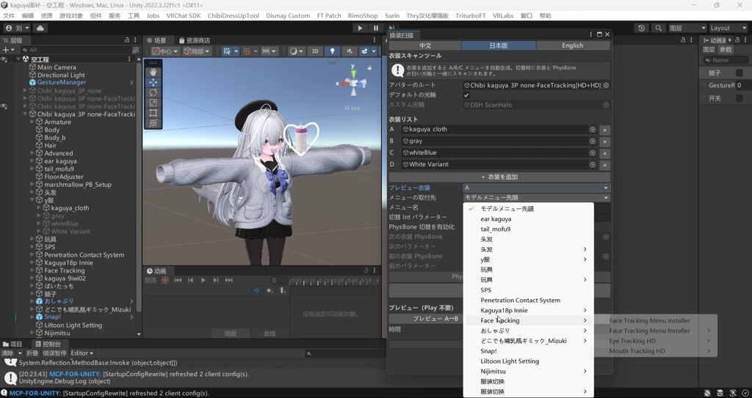752x398 pixels.
Task: Toggle 2D view mode
Action: (x=315, y=51)
